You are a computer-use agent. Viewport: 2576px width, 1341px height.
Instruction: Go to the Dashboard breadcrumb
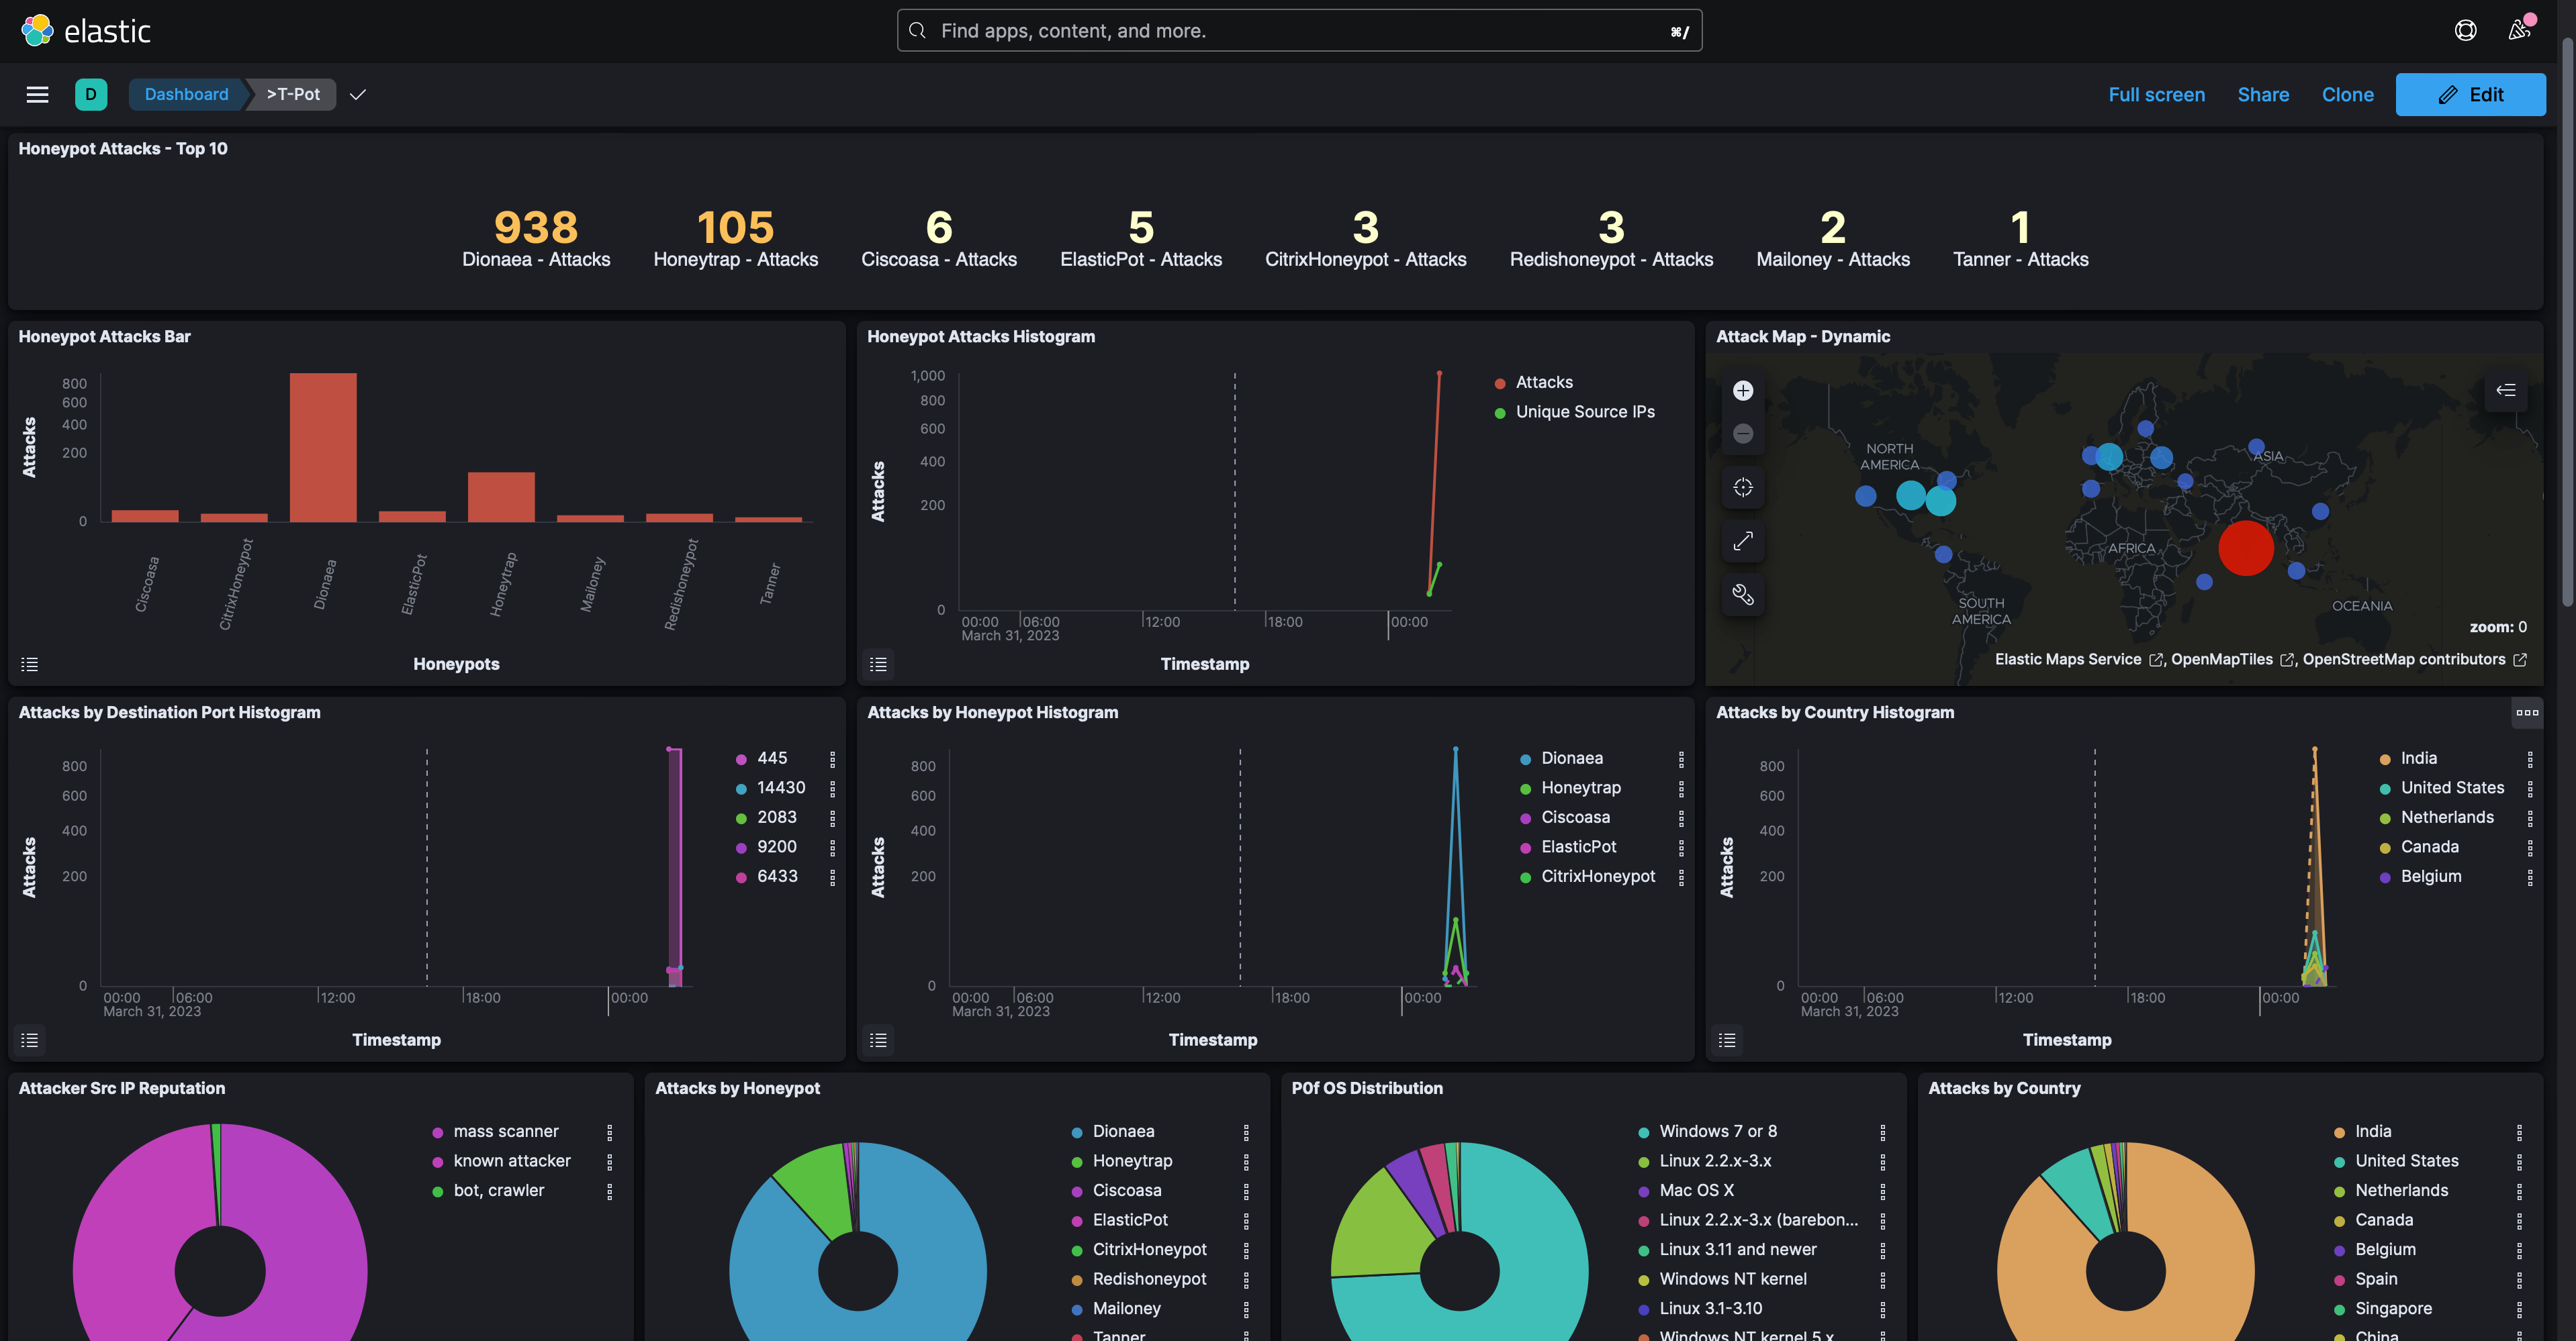coord(186,94)
